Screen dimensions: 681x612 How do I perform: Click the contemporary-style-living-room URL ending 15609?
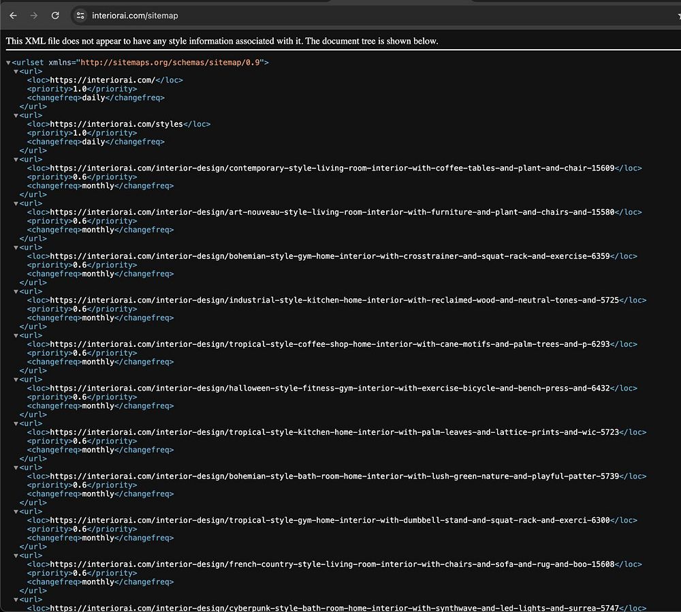point(332,168)
